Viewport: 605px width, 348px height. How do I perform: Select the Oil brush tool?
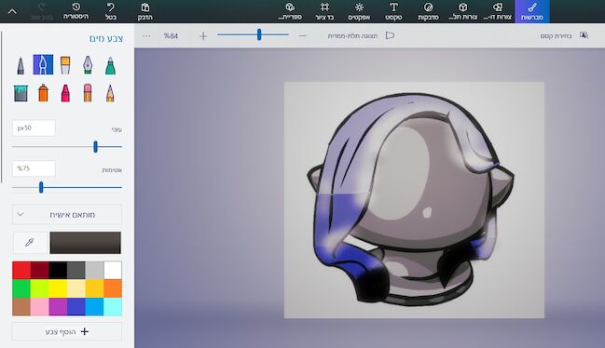65,65
